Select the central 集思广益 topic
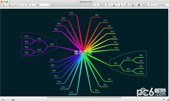169x101 pixels. coord(83,52)
